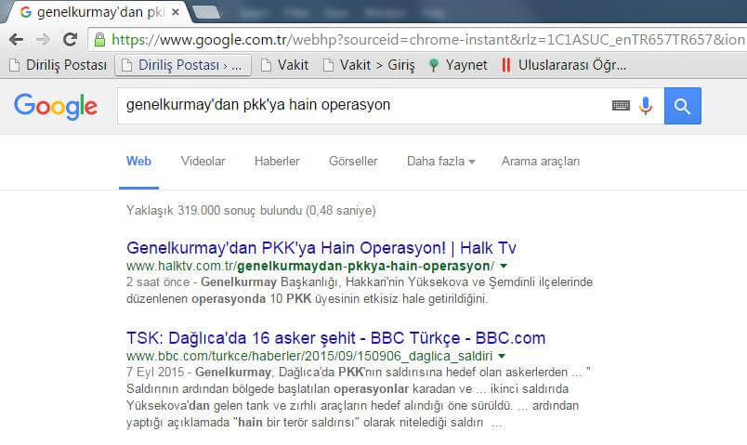Click "Arama araçları" search tools
Image resolution: width=747 pixels, height=445 pixels.
click(540, 161)
